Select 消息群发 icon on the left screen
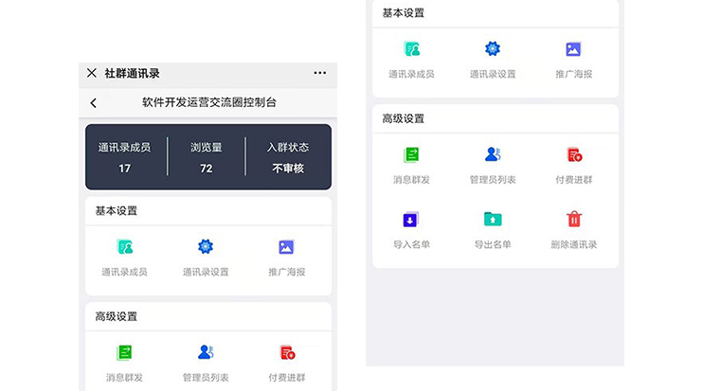The height and width of the screenshot is (391, 703). [124, 352]
